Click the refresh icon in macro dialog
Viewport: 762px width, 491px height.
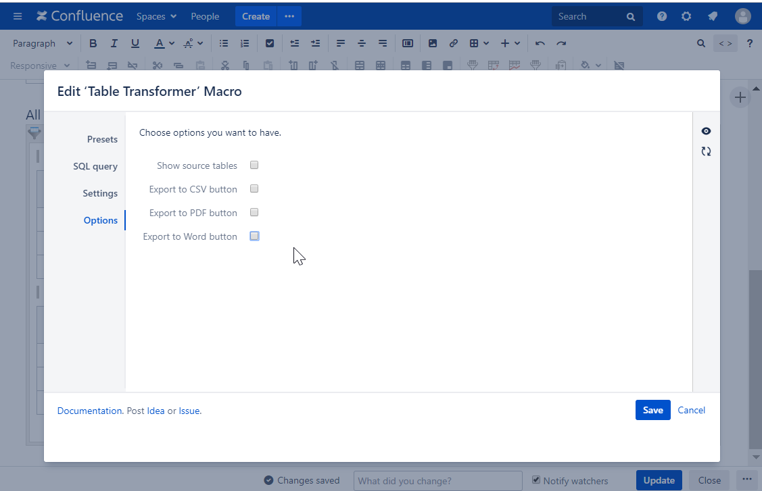point(706,151)
